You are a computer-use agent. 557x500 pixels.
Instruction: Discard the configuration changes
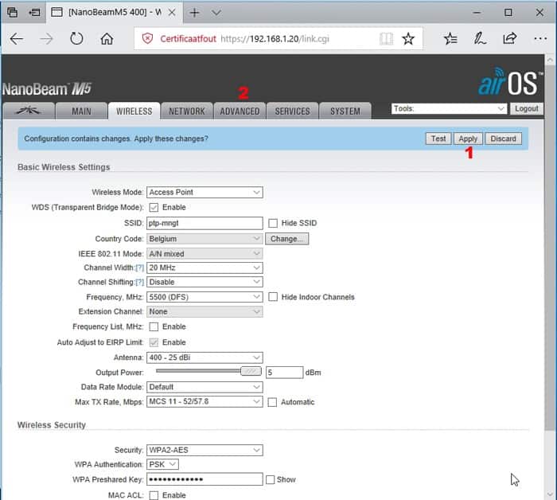503,139
